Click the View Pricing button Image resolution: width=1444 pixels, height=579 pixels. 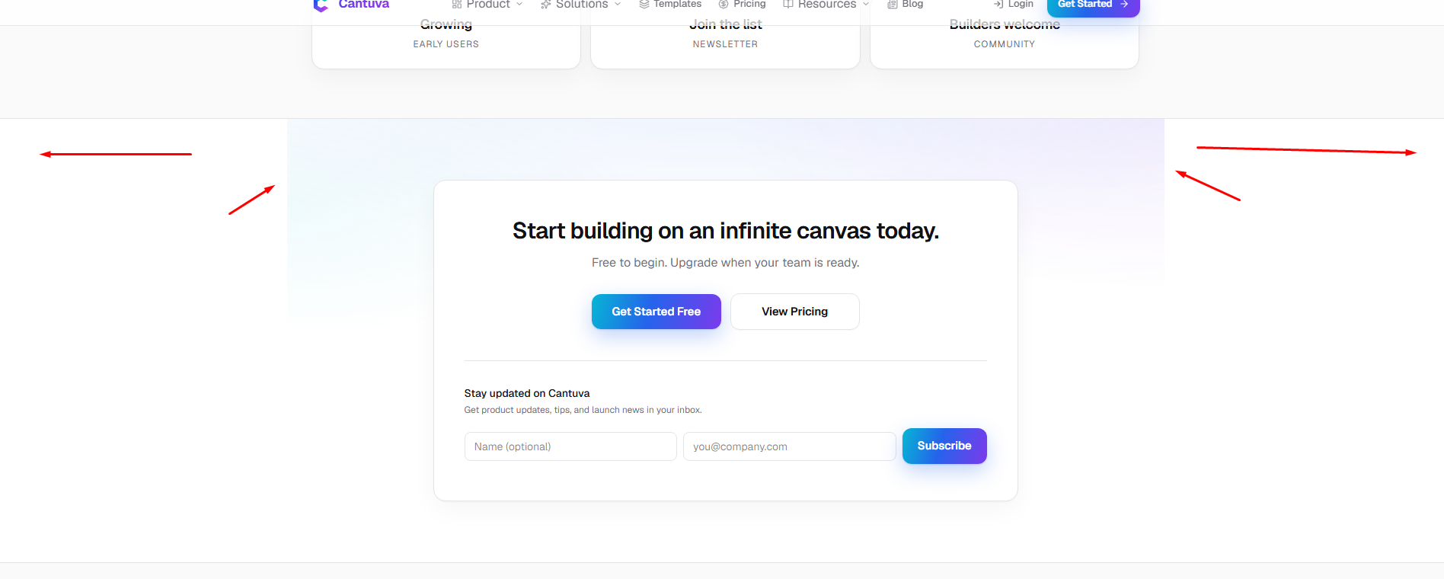tap(795, 312)
